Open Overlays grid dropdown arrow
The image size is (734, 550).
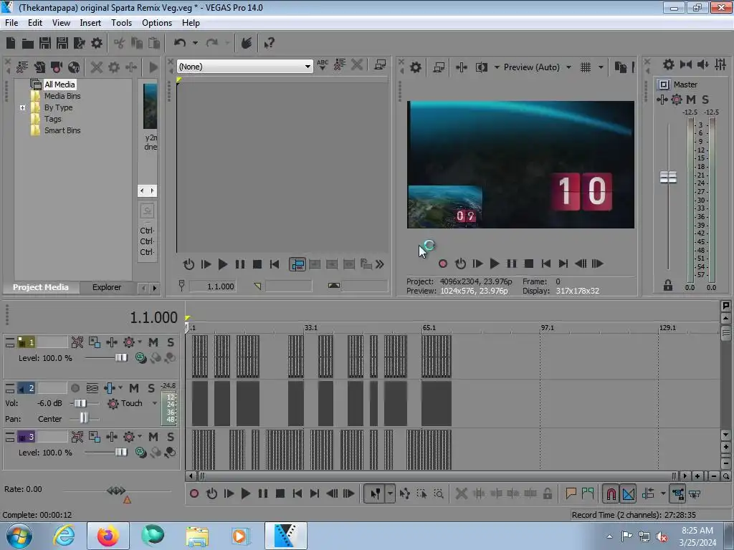pyautogui.click(x=601, y=67)
